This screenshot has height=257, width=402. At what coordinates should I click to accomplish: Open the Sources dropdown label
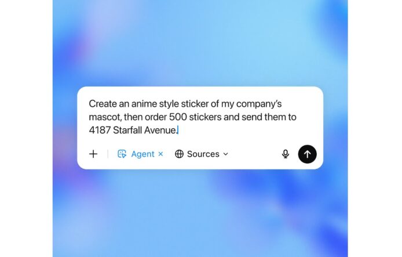coord(203,154)
